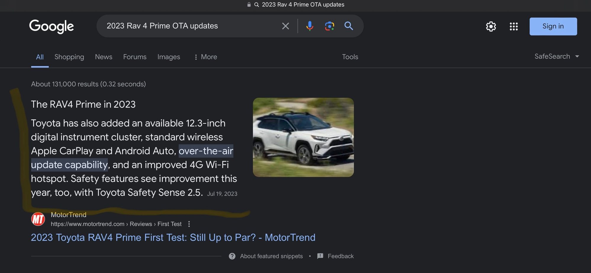Open the Forums results tab
Image resolution: width=591 pixels, height=273 pixels.
(x=135, y=57)
